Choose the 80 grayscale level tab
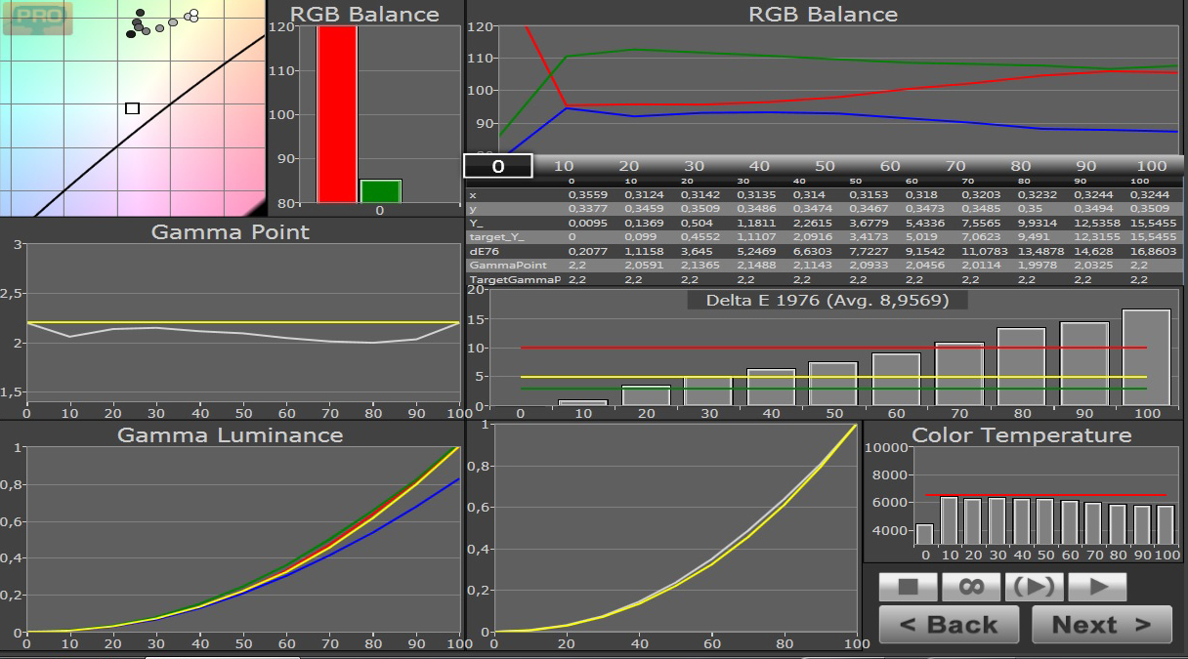Viewport: 1188px width, 659px height. [x=1021, y=166]
